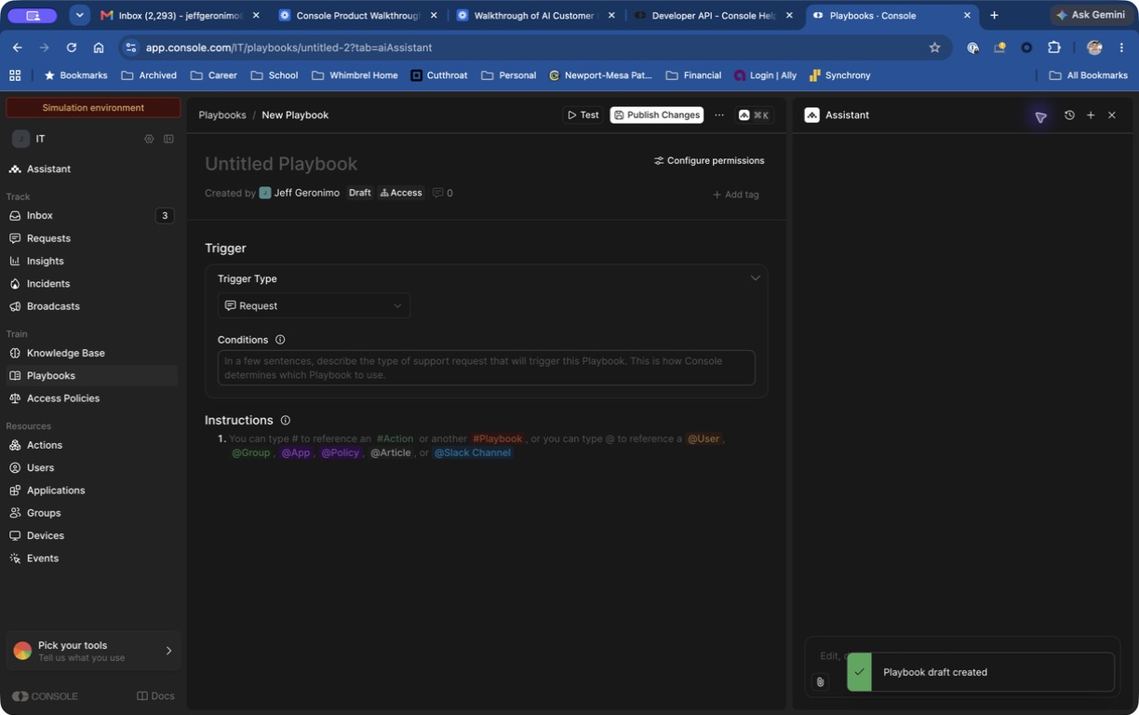Select Playbooks in sidebar
1139x715 pixels.
[90, 375]
